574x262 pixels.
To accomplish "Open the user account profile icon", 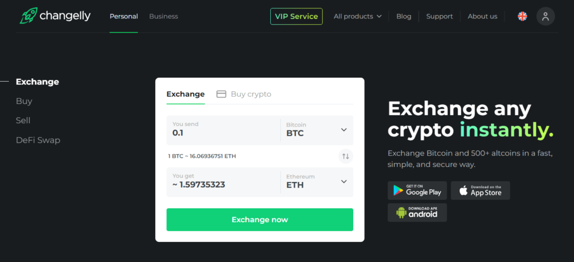I will [545, 16].
